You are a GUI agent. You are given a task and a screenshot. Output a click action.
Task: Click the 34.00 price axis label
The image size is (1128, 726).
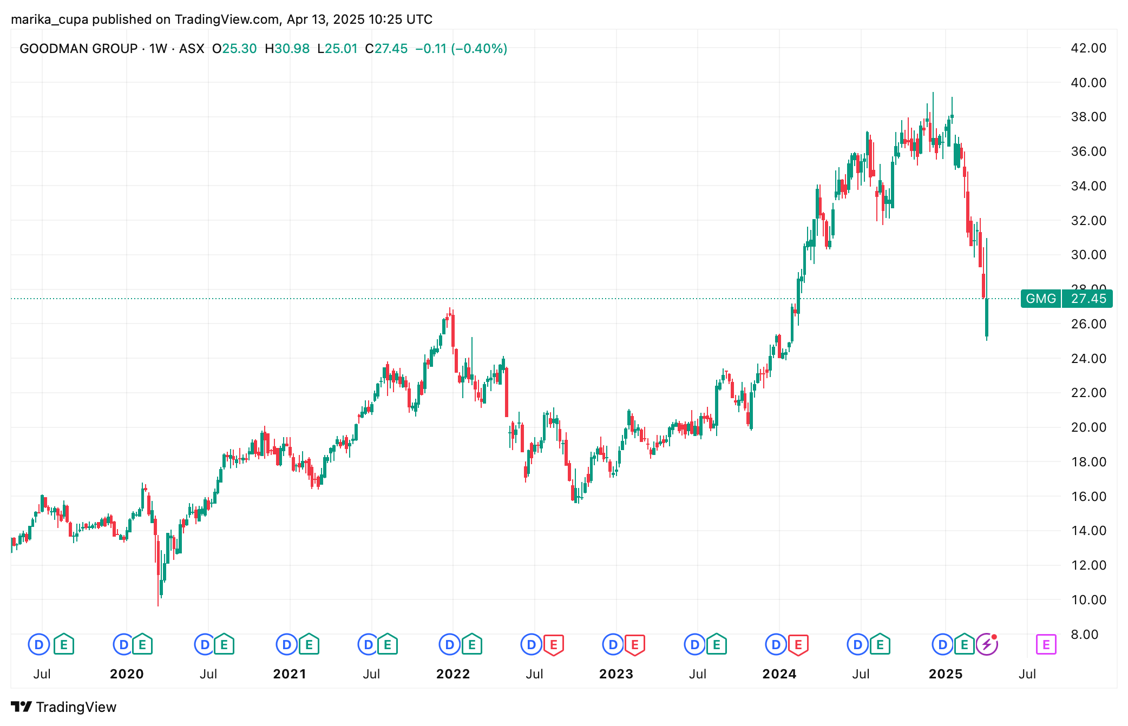[1088, 186]
